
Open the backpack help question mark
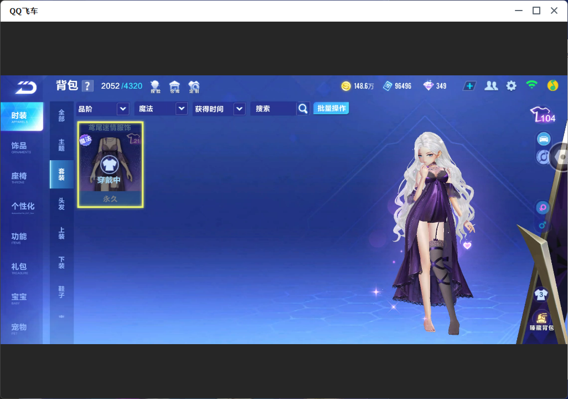(x=87, y=86)
